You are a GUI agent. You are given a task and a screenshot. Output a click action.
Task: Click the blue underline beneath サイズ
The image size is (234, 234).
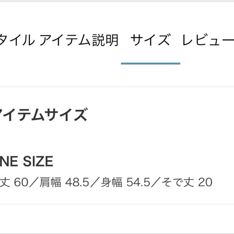coord(150,63)
